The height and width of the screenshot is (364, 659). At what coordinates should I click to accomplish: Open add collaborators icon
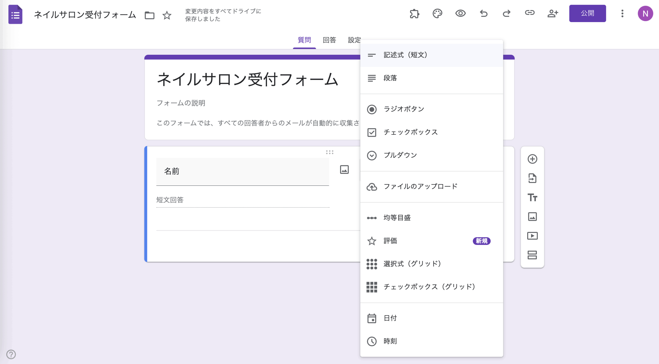point(552,13)
